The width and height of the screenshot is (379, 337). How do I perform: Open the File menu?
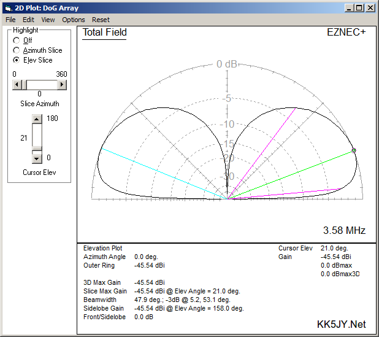point(10,20)
